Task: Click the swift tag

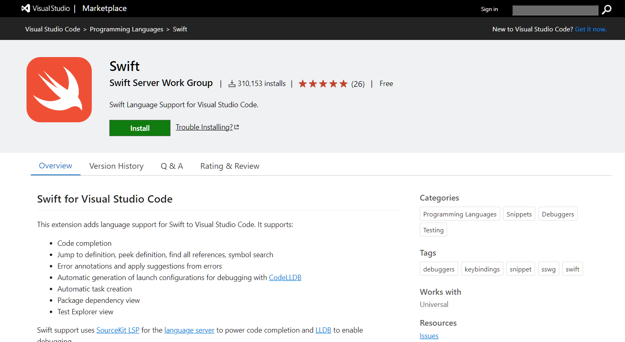Action: (x=572, y=269)
